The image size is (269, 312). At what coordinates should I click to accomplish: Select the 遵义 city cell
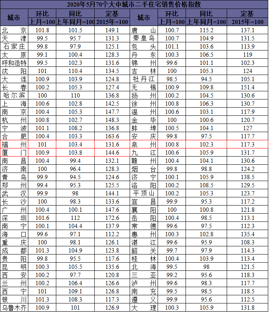pyautogui.click(x=144, y=300)
